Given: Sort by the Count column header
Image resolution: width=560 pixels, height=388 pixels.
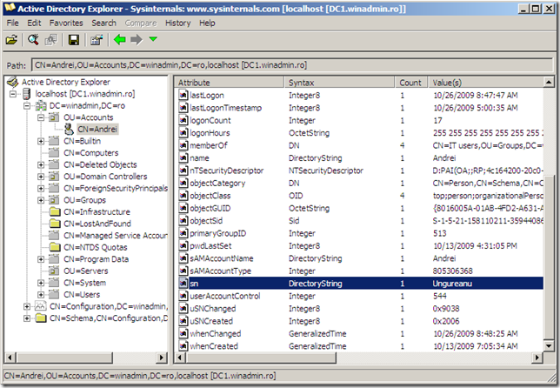Looking at the screenshot, I should [x=411, y=83].
